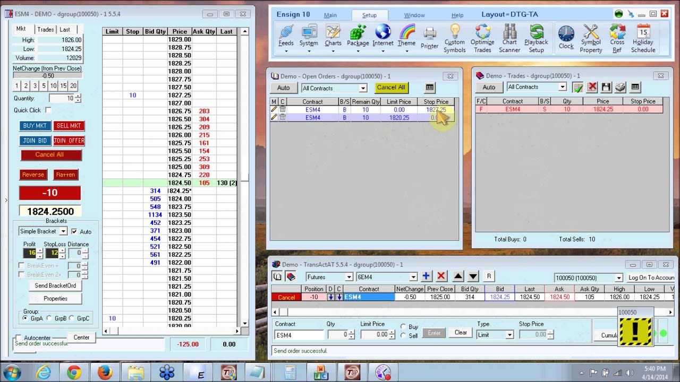Open the Trades book icon in TransActAT toolbar

[290, 276]
